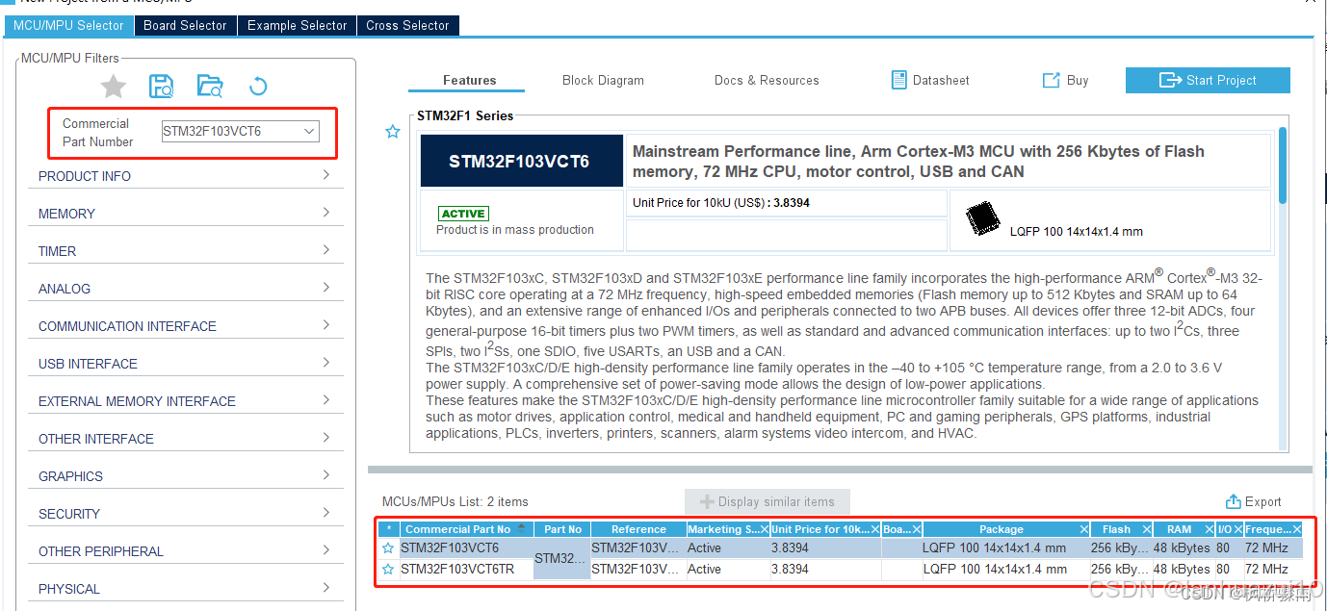Click the 48 kBytes RAM cell in STM32F103VCT6TR row

pyautogui.click(x=1182, y=570)
